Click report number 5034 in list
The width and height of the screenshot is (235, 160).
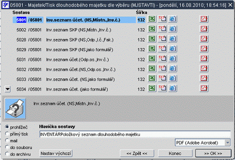(x=21, y=89)
